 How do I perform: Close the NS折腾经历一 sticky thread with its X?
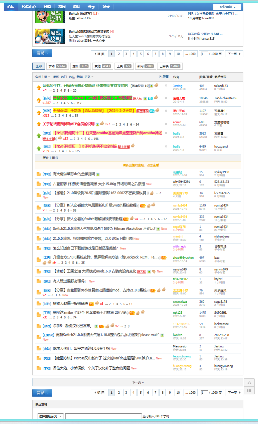coord(166,146)
